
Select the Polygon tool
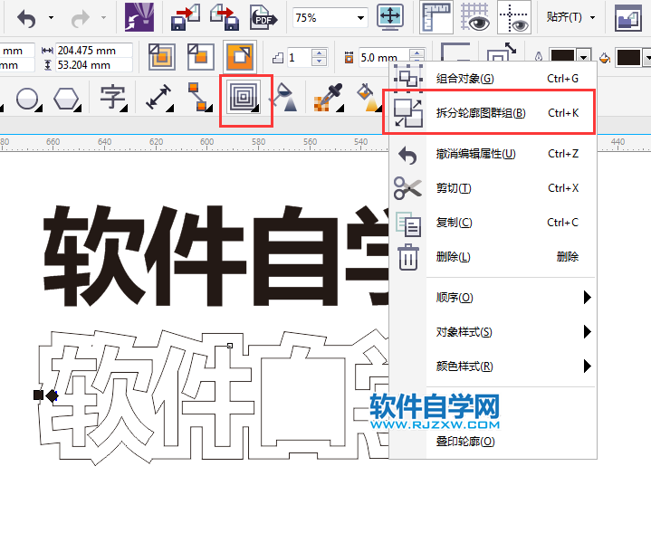point(66,100)
